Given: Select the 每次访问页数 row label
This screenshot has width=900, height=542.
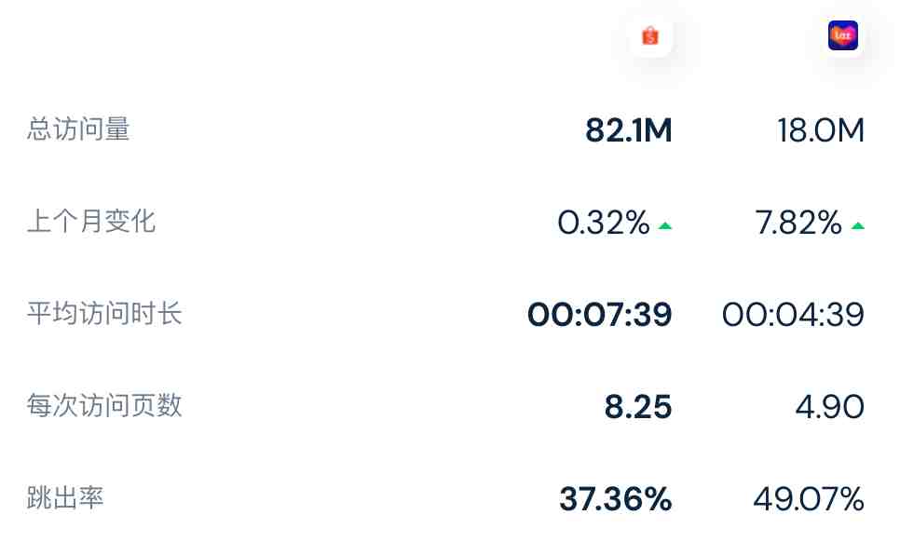Looking at the screenshot, I should pyautogui.click(x=104, y=405).
